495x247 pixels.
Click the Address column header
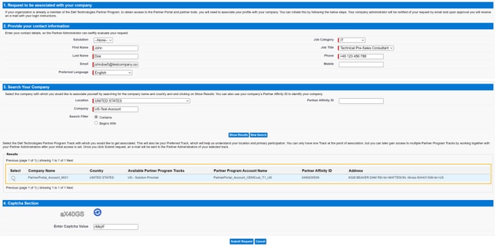(x=356, y=171)
